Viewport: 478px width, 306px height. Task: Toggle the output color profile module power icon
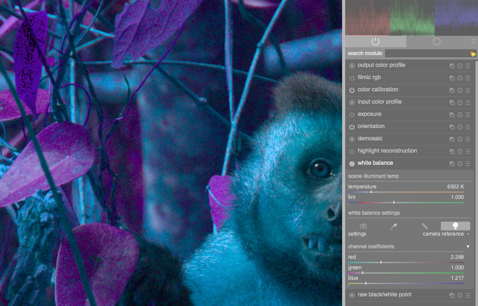click(x=352, y=66)
